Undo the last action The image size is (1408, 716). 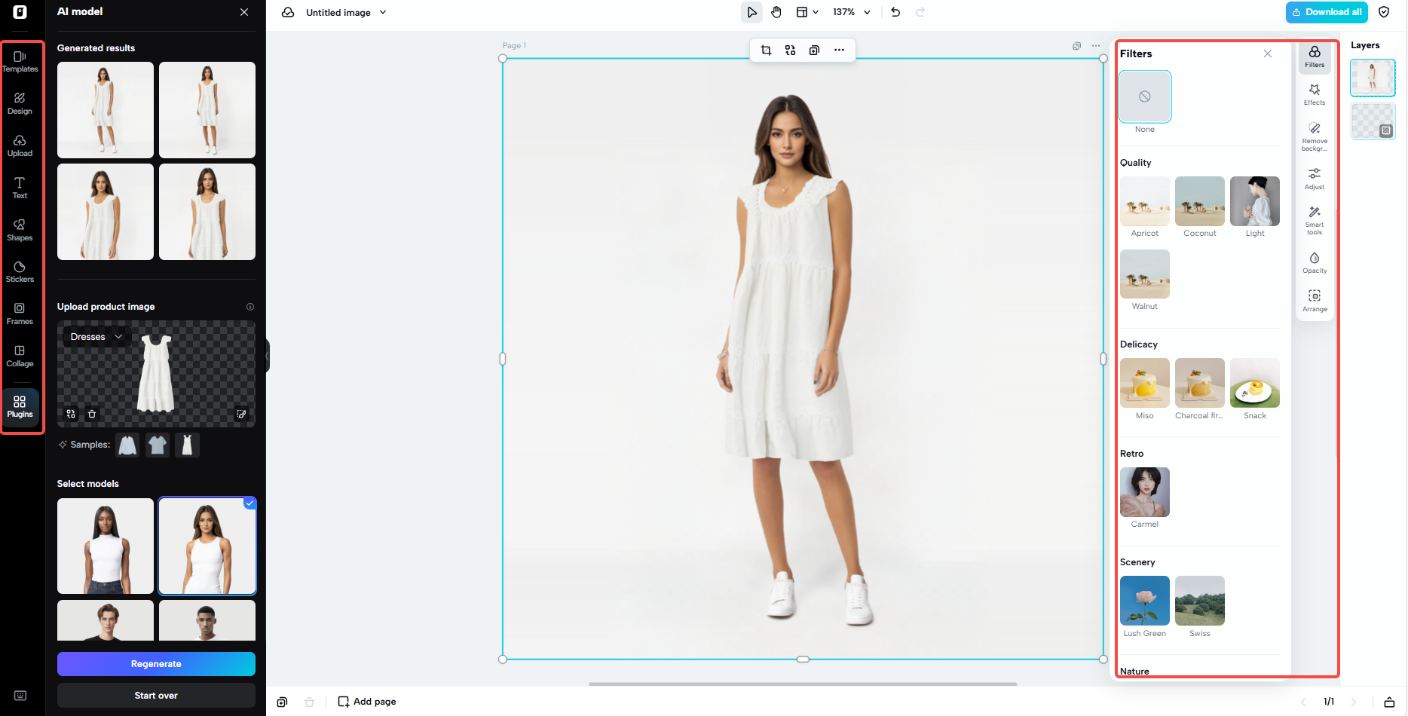click(895, 12)
